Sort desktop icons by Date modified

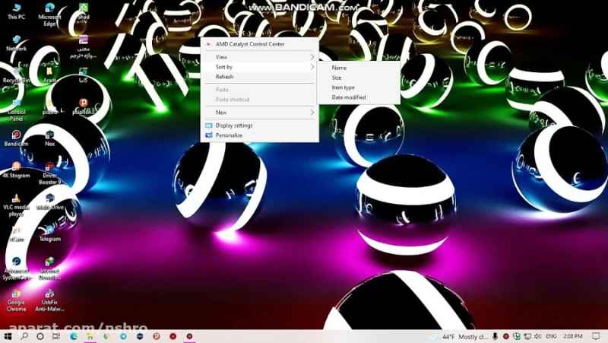359,97
